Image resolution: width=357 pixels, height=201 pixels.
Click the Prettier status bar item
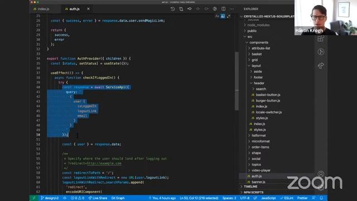coord(302,198)
